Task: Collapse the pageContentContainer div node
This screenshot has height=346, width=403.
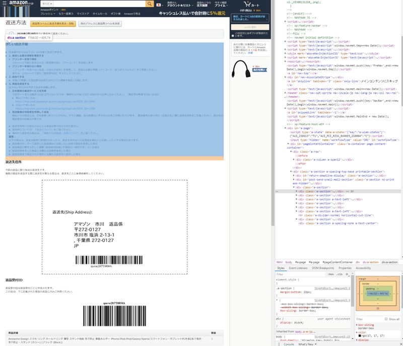Action: click(x=288, y=144)
